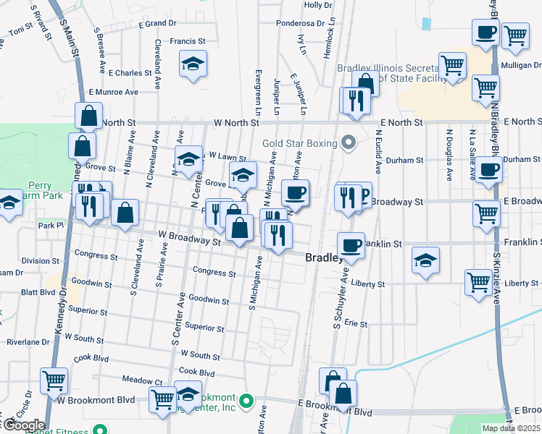
Task: Click the grocery cart marker above the Mulligan Dr label
Action: 515,37
